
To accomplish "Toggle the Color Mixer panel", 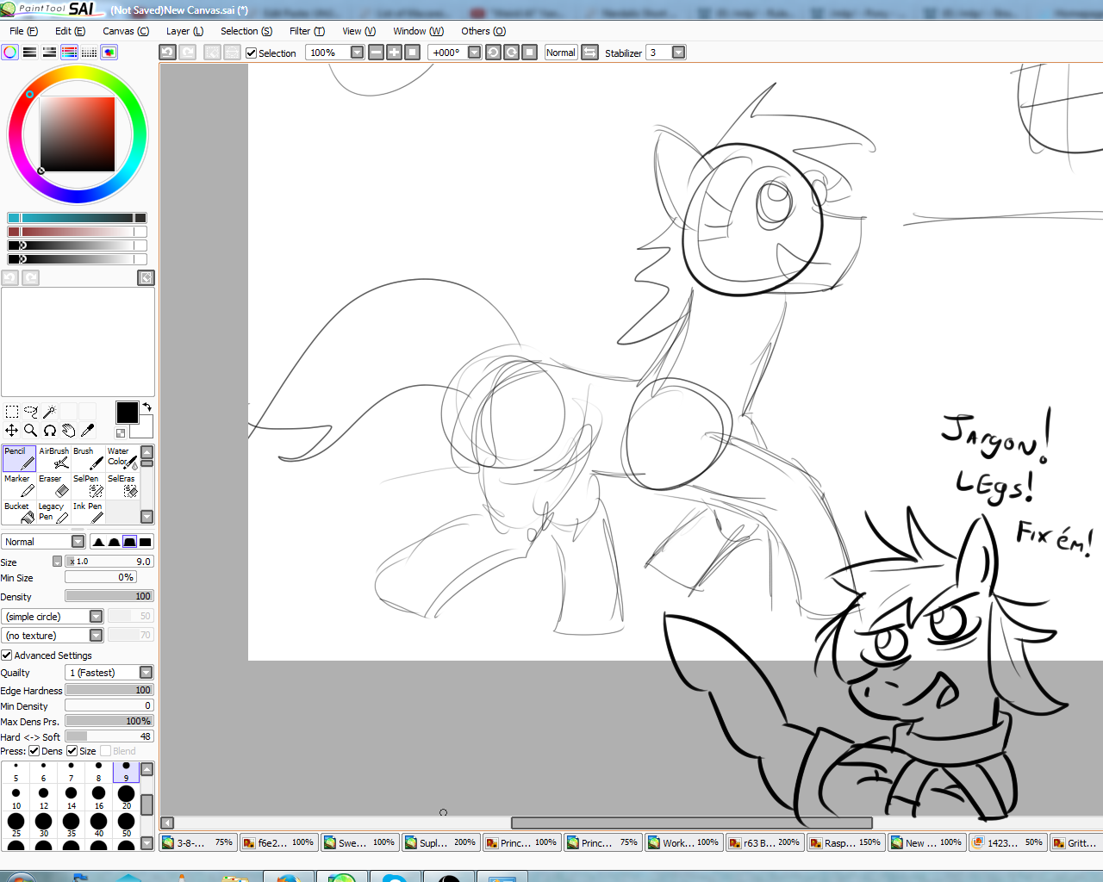I will 70,53.
